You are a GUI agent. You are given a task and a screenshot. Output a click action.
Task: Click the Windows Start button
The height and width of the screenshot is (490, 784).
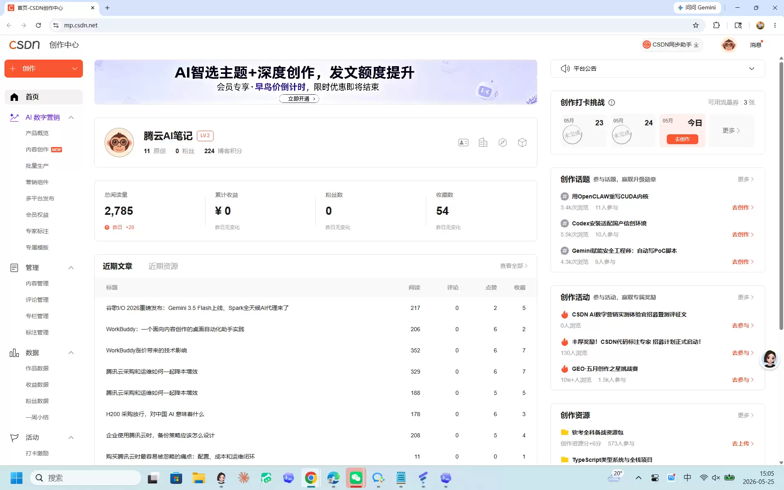pyautogui.click(x=16, y=478)
